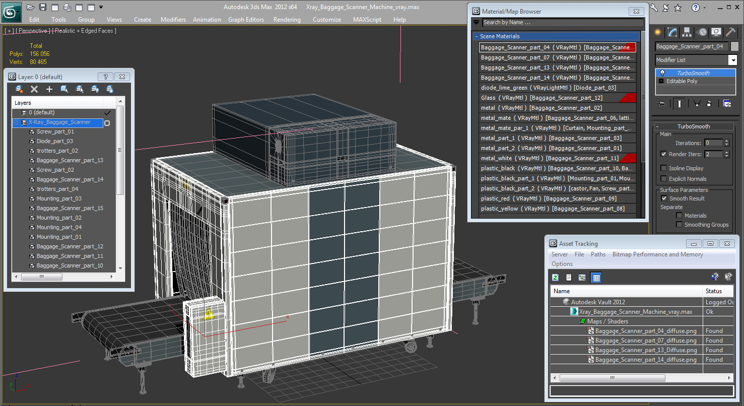Toggle the Render Iters checkbox
744x406 pixels.
pos(664,154)
